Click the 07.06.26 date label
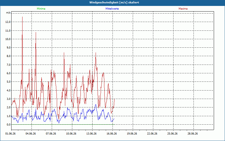The width and height of the screenshot is (225, 141). click(51, 134)
